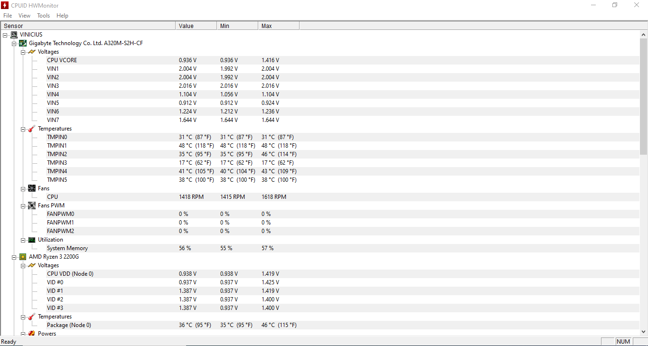Viewport: 648px width, 346px height.
Task: Click the NUM status bar indicator
Action: 623,342
